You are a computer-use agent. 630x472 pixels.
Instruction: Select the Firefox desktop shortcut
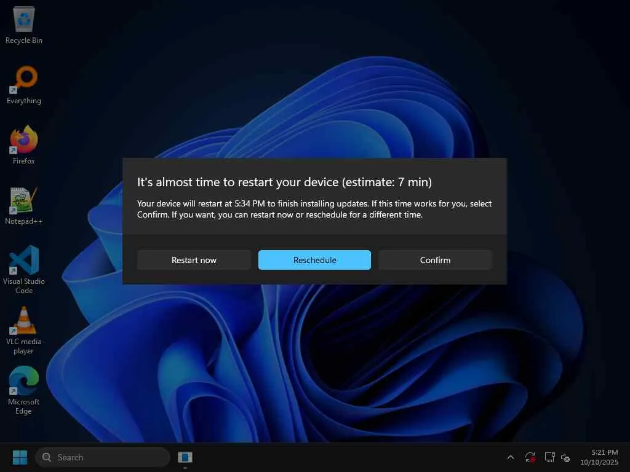click(x=24, y=145)
